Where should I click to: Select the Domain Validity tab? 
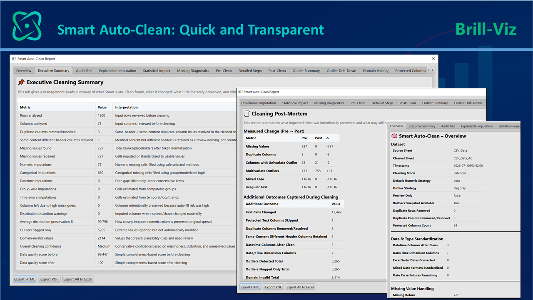click(x=376, y=70)
